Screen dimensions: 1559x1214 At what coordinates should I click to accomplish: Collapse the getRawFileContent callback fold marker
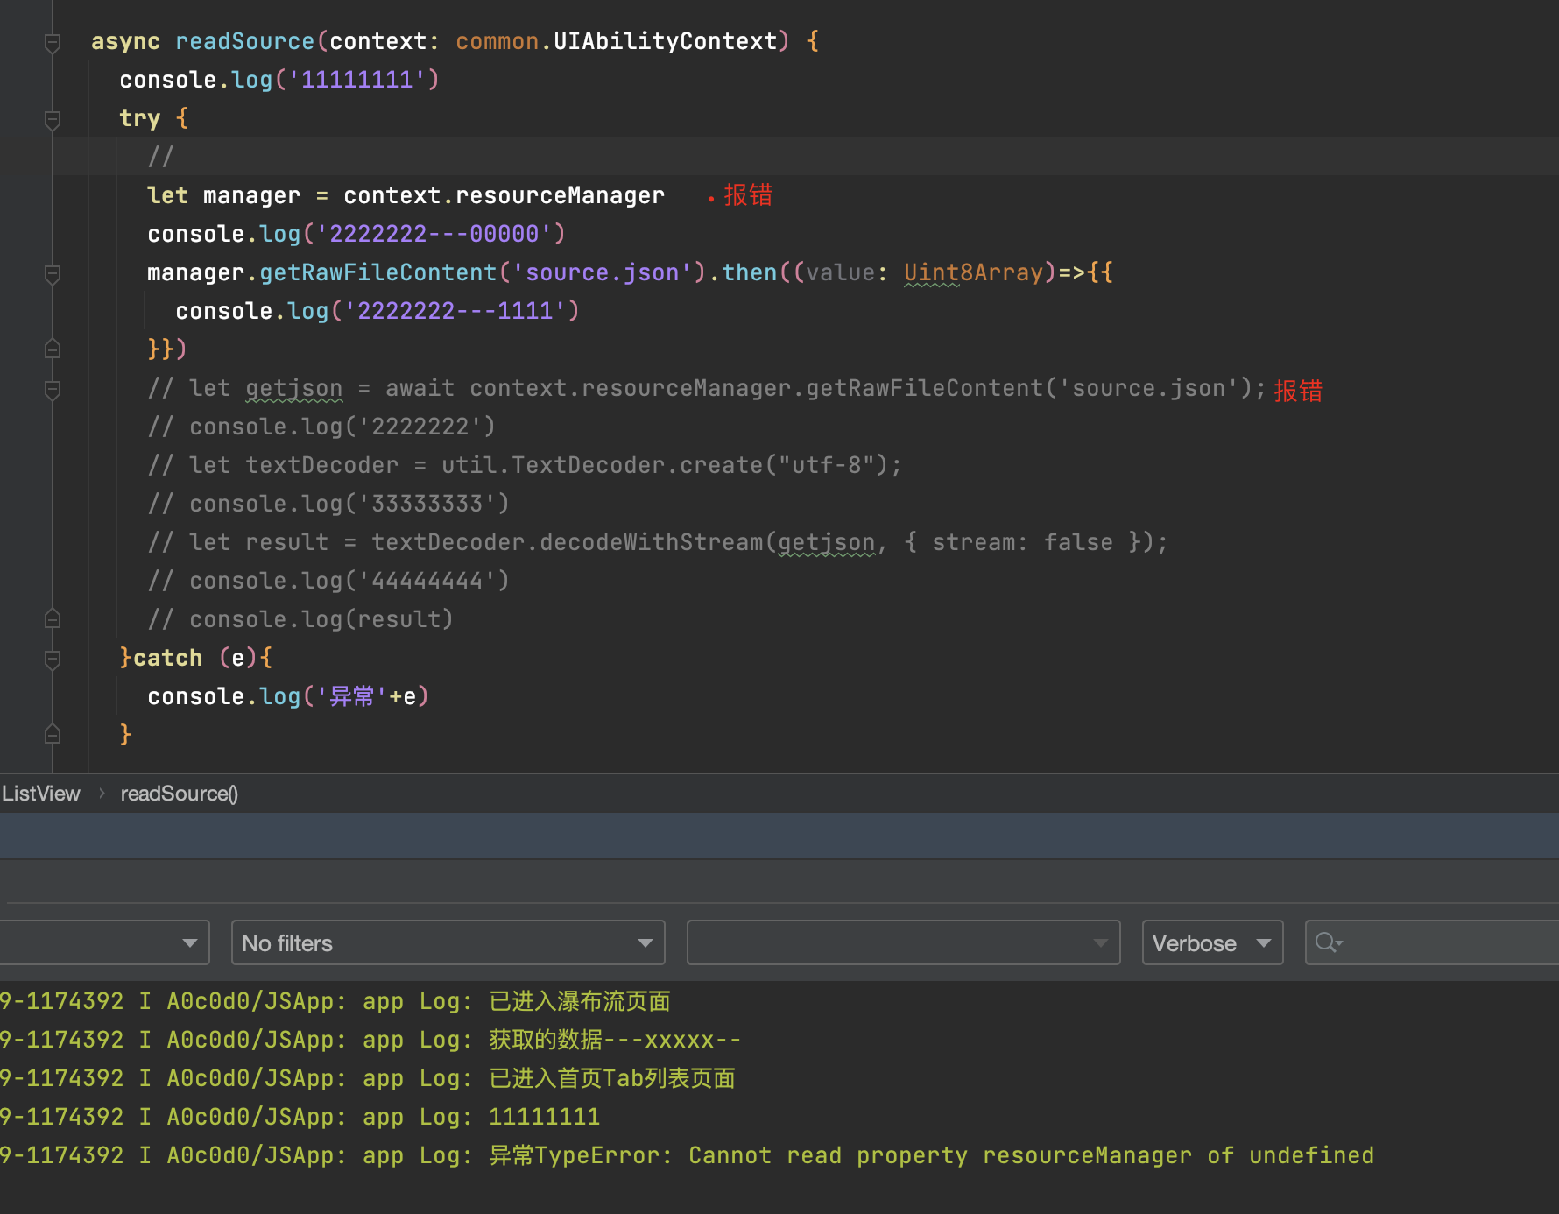[x=53, y=274]
